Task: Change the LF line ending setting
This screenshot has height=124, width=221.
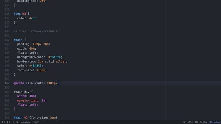Action: click(x=184, y=122)
